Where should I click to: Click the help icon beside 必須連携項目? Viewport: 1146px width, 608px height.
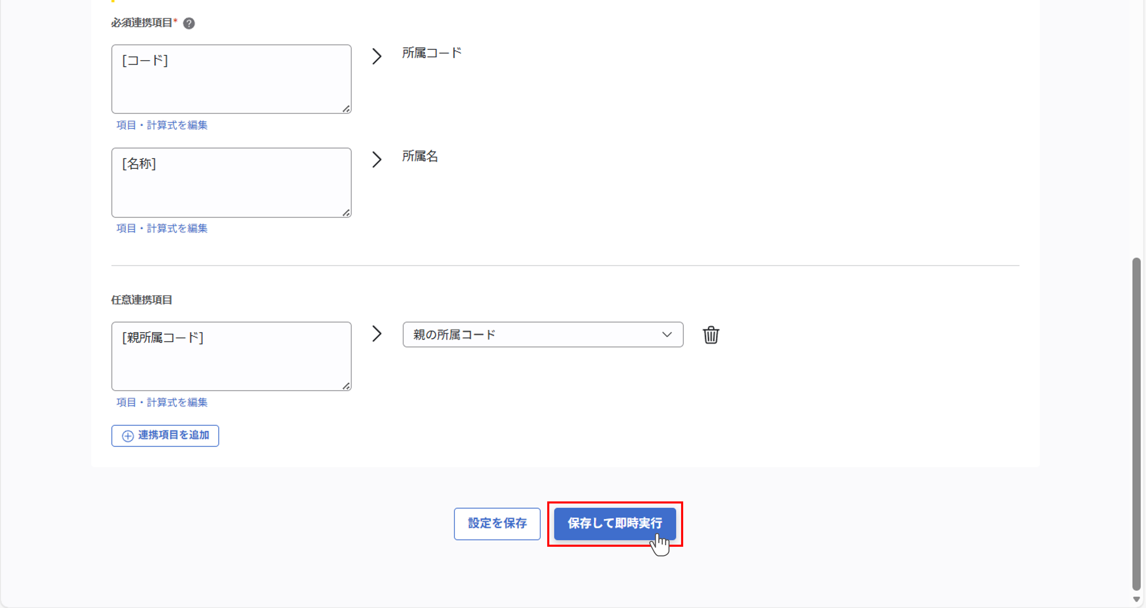189,23
